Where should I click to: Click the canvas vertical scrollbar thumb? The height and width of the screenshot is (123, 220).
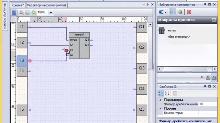pyautogui.click(x=150, y=48)
